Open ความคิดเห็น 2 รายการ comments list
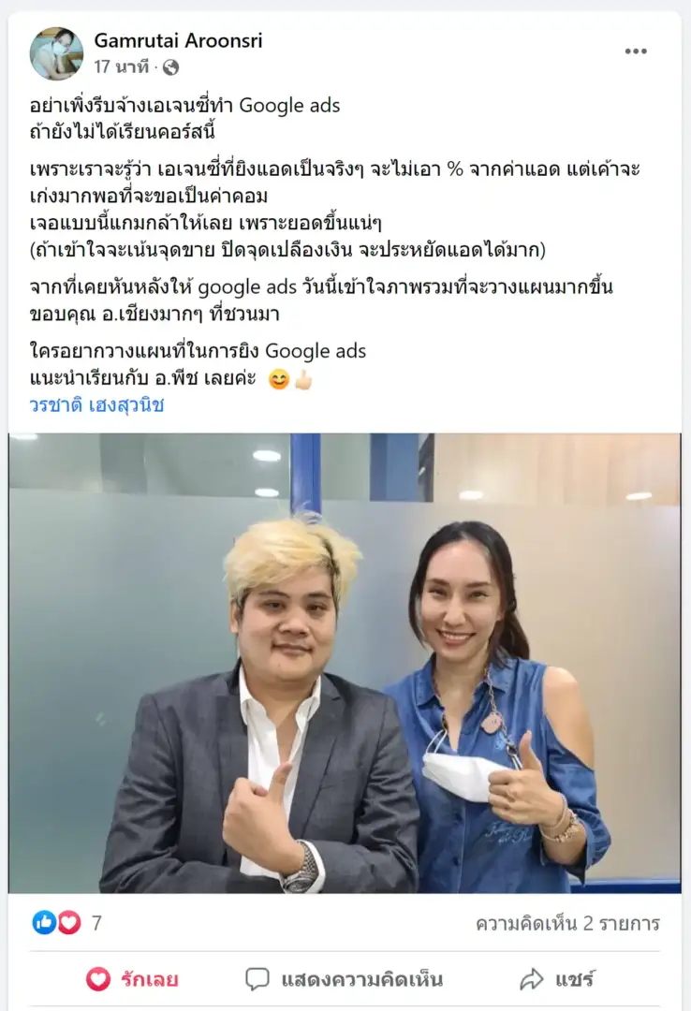Screen dimensions: 691x1011 tap(567, 923)
